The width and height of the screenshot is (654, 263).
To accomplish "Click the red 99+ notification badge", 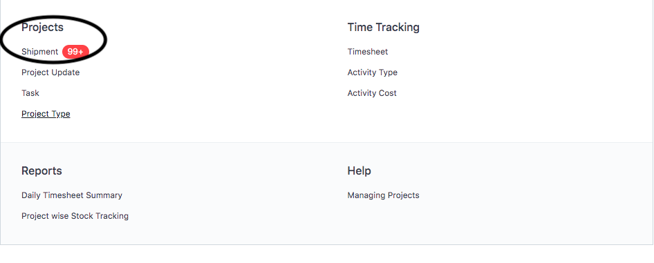I will [x=75, y=52].
